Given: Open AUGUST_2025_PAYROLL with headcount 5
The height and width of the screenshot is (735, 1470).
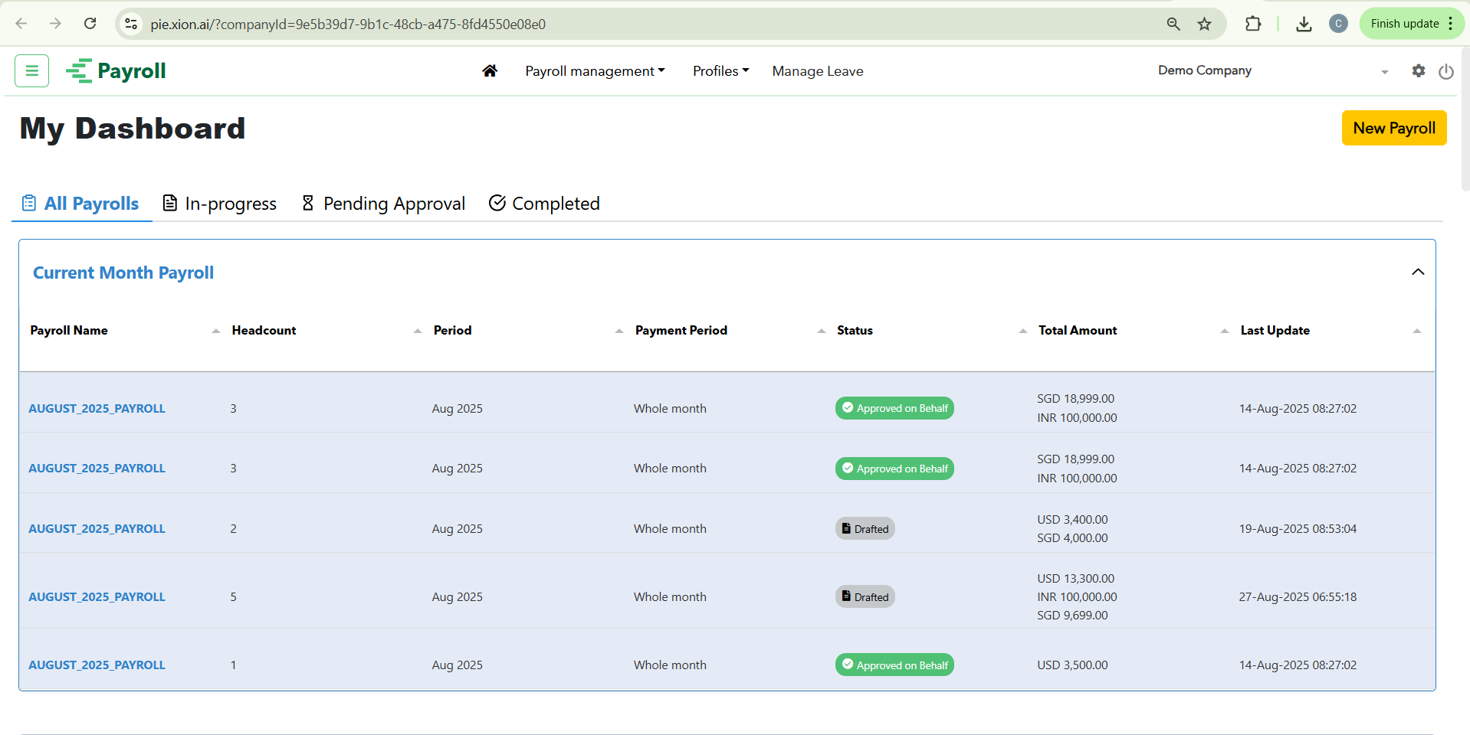Looking at the screenshot, I should [x=97, y=597].
